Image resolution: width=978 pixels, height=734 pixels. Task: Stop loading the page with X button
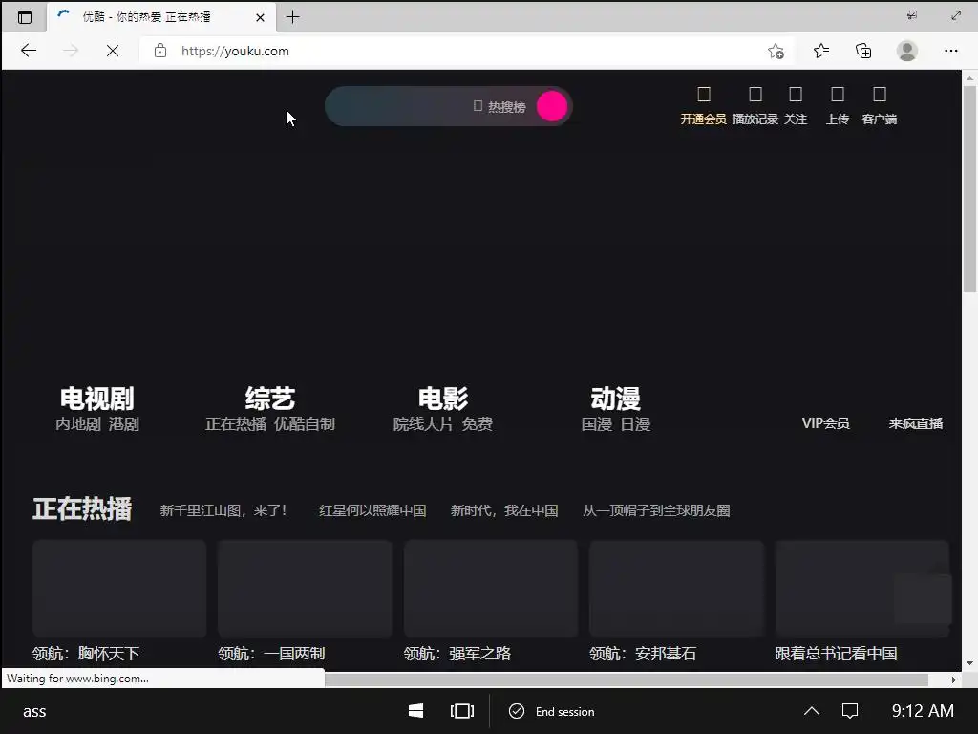point(113,51)
